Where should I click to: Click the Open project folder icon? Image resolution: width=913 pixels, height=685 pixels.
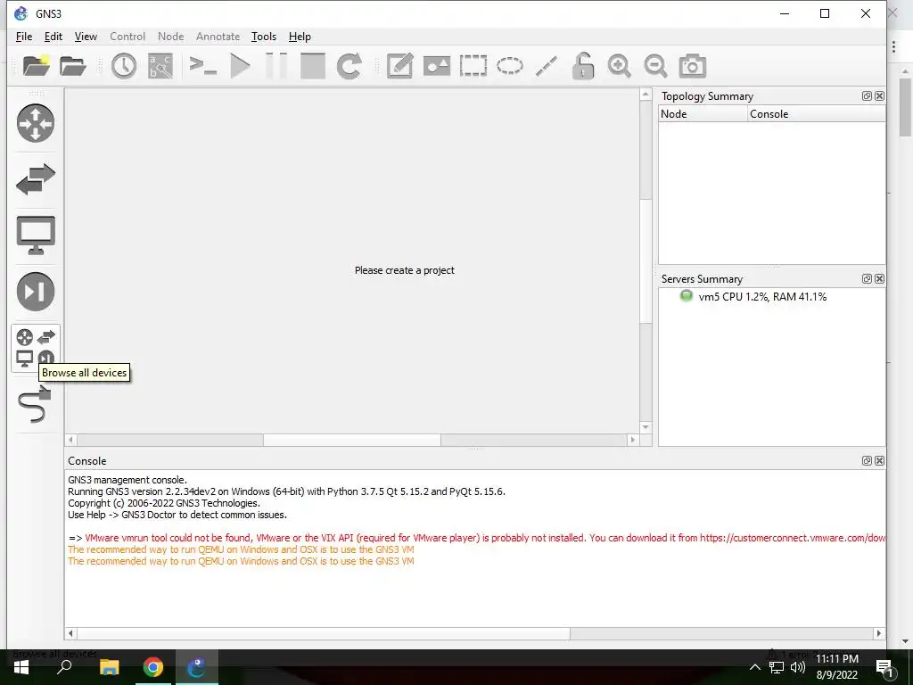(x=73, y=66)
